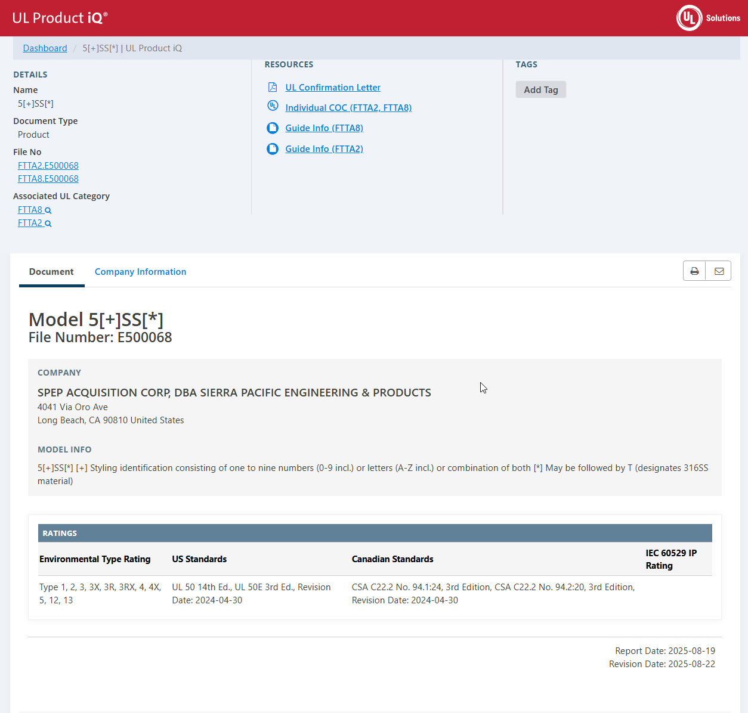
Task: Open the Guide Info (FTTA8) link
Action: point(324,128)
